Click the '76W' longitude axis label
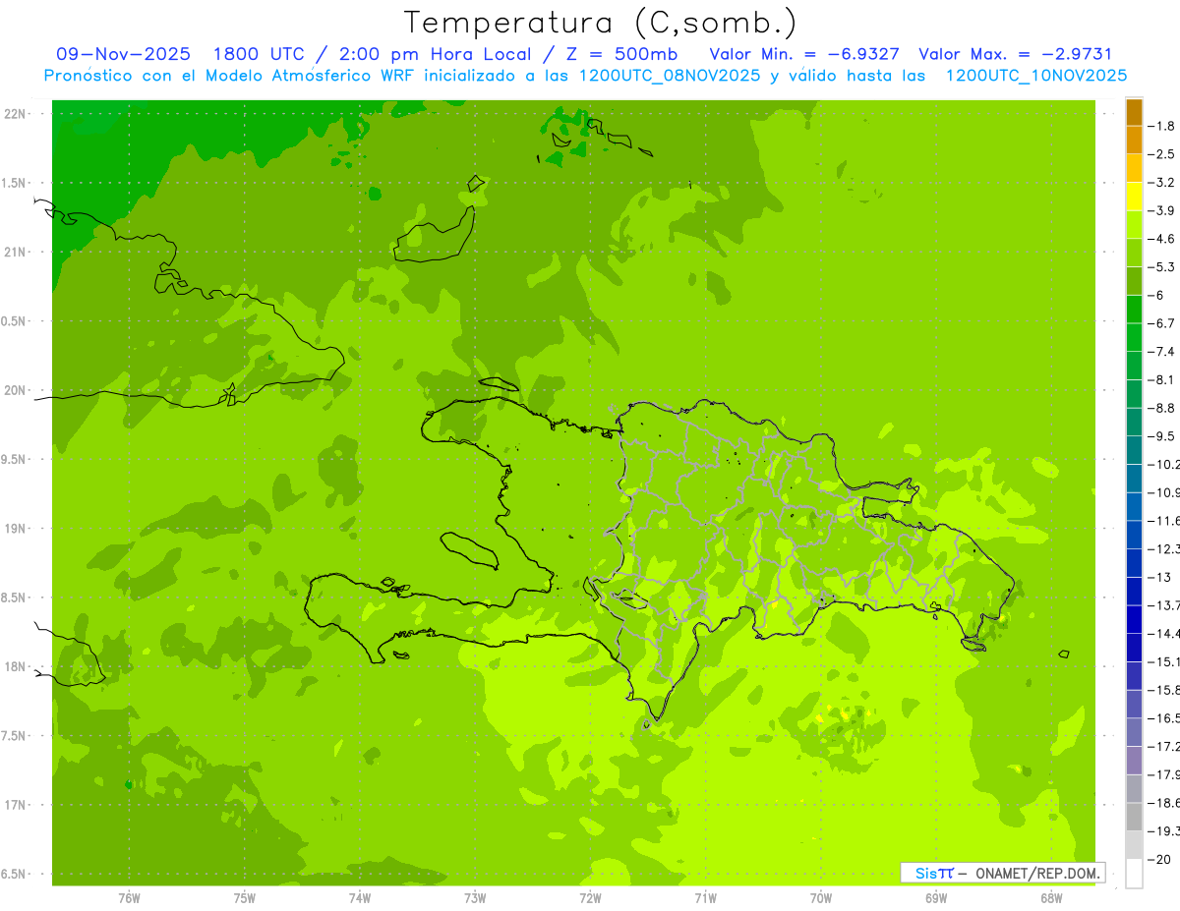 [x=129, y=897]
